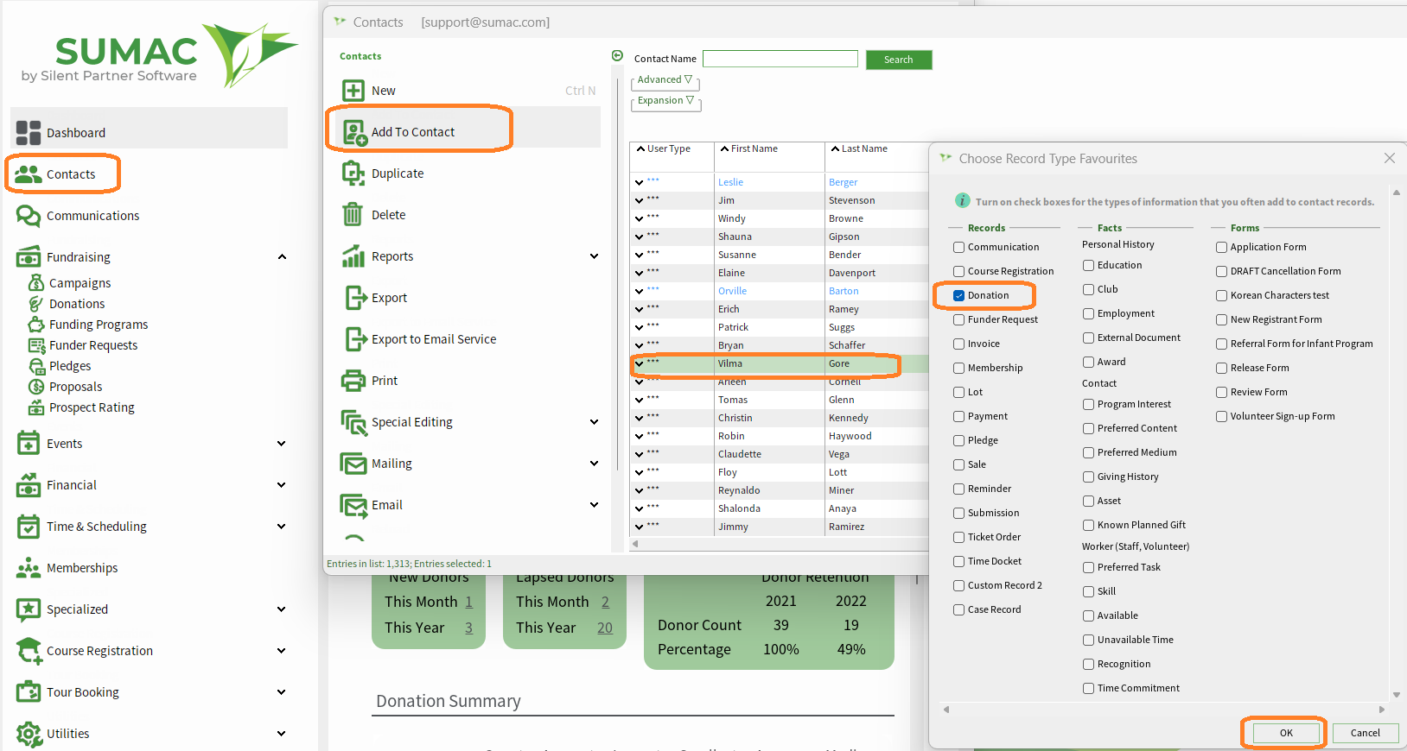Expand the row chevron for Leslie Berger
This screenshot has height=751, width=1407.
(639, 183)
